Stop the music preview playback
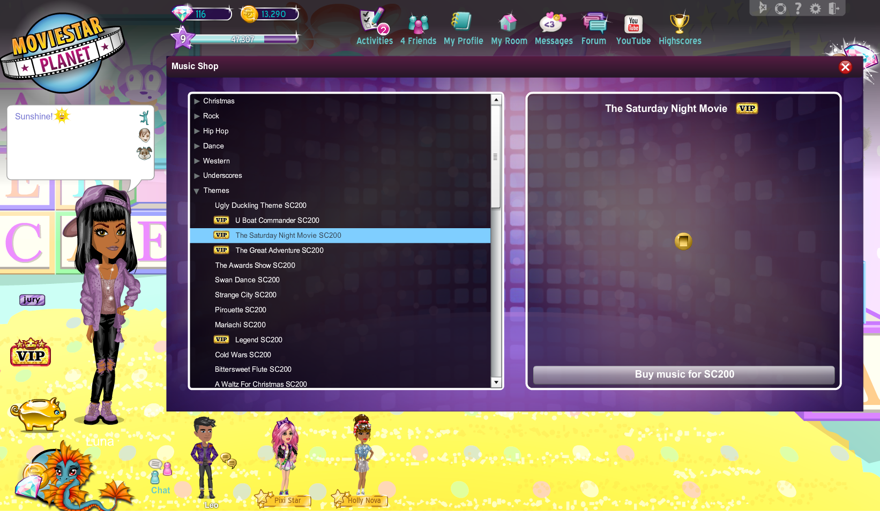Screen dimensions: 880x511 [x=683, y=242]
